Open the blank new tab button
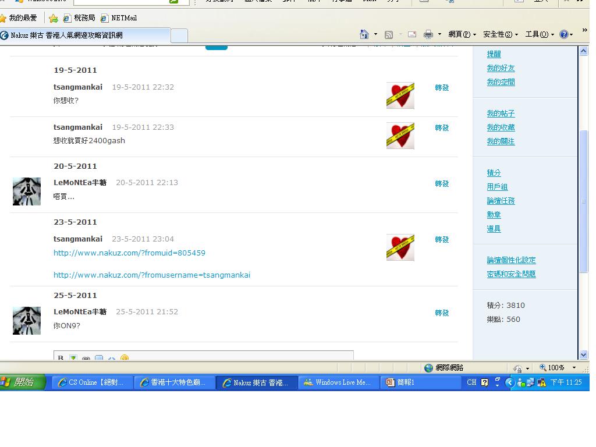596x447 pixels. click(179, 36)
